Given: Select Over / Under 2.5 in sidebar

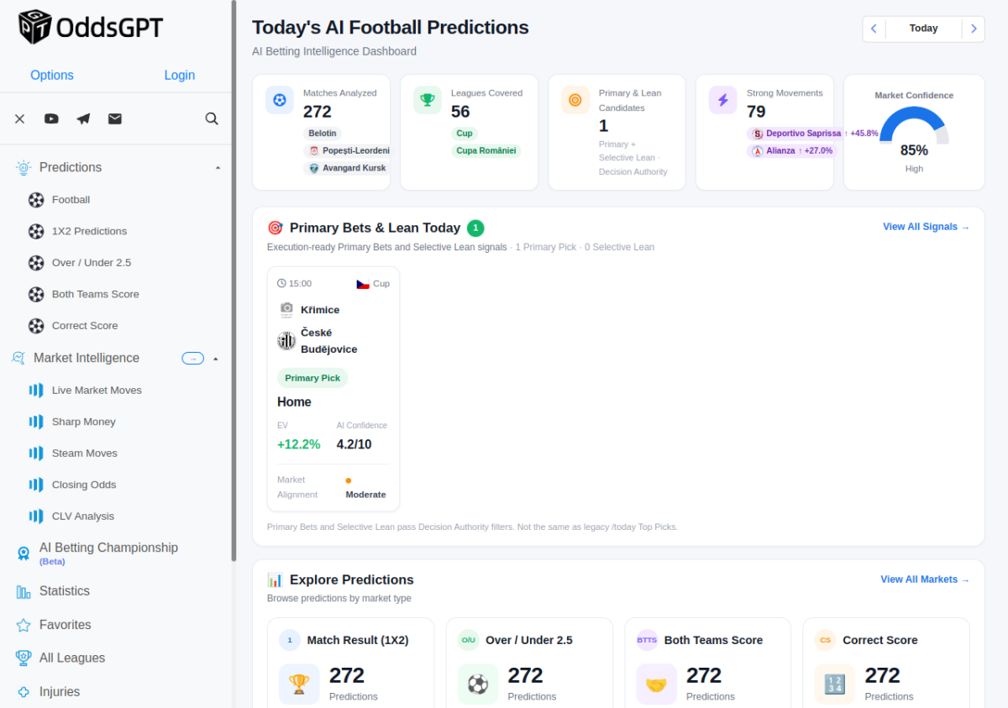Looking at the screenshot, I should click(x=92, y=263).
